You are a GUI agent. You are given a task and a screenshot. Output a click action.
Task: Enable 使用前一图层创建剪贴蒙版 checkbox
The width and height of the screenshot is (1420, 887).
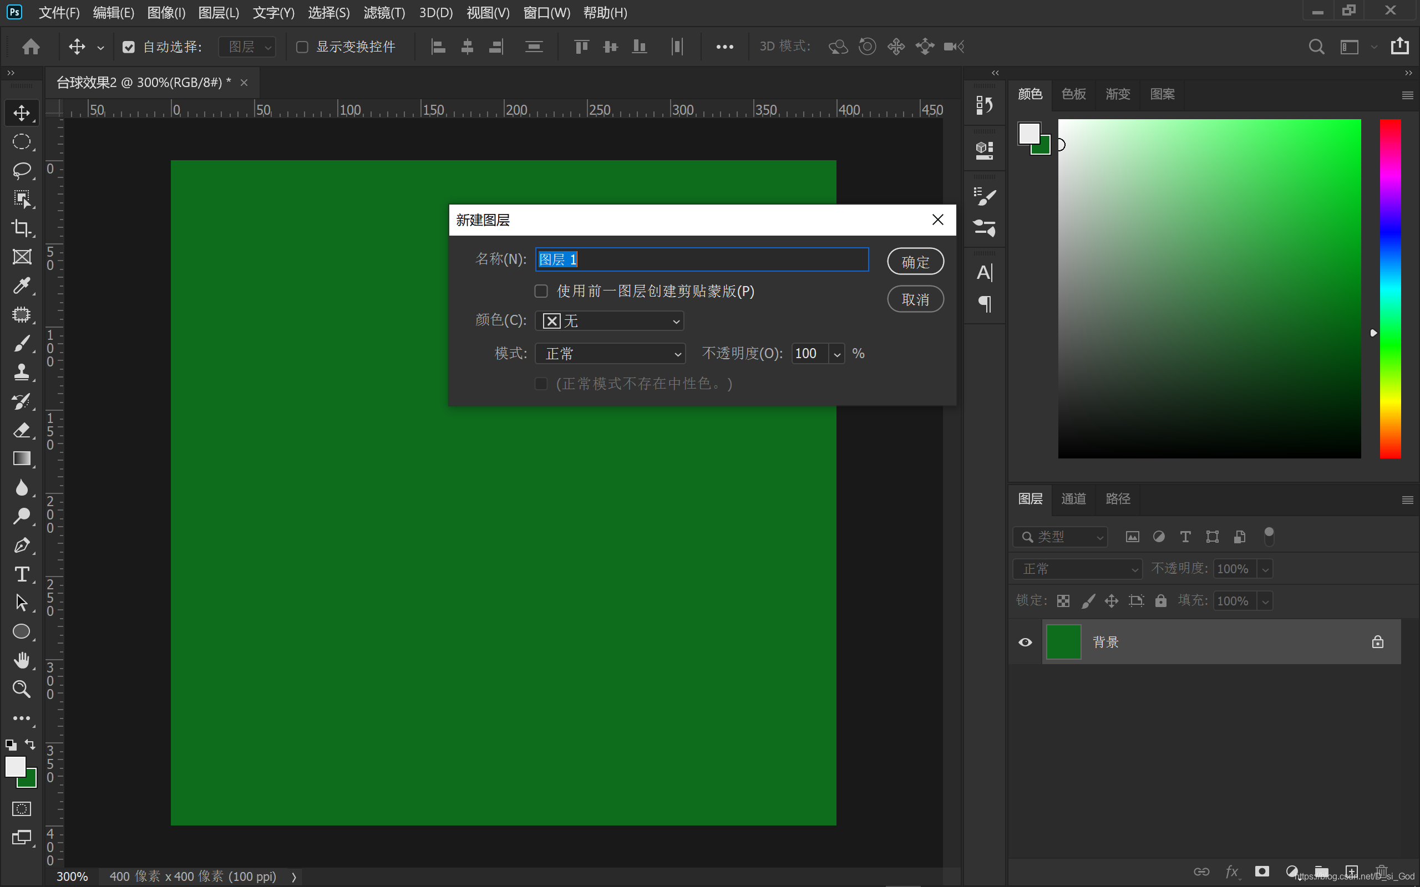541,291
